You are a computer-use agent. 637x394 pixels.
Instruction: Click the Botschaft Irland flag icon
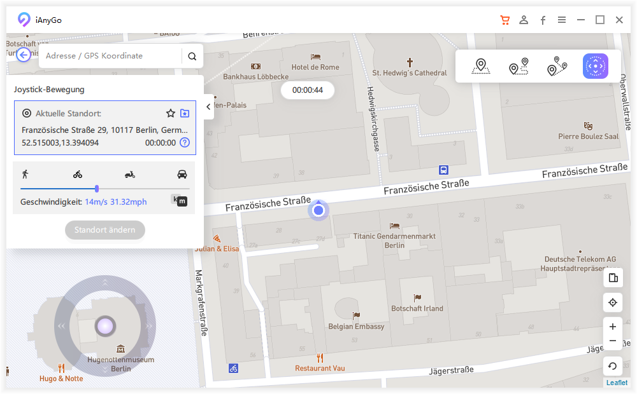417,298
